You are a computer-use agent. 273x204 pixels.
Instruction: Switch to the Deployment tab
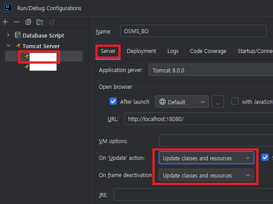pyautogui.click(x=141, y=51)
